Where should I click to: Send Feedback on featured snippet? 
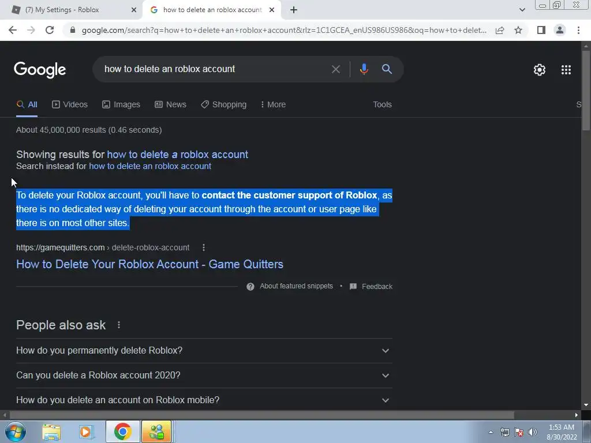coord(371,286)
